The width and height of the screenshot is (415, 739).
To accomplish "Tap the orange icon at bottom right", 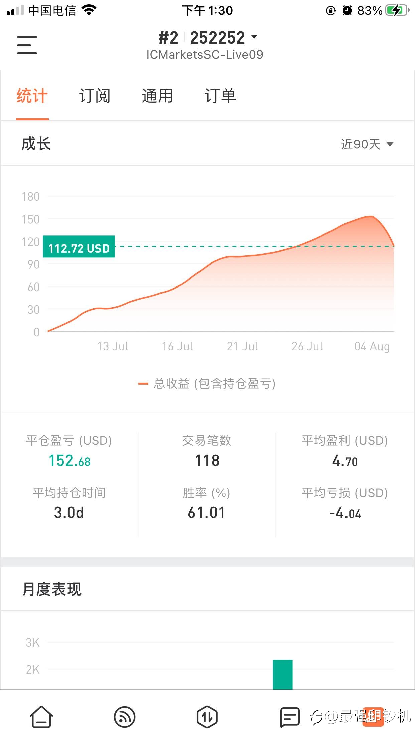I will pyautogui.click(x=373, y=717).
